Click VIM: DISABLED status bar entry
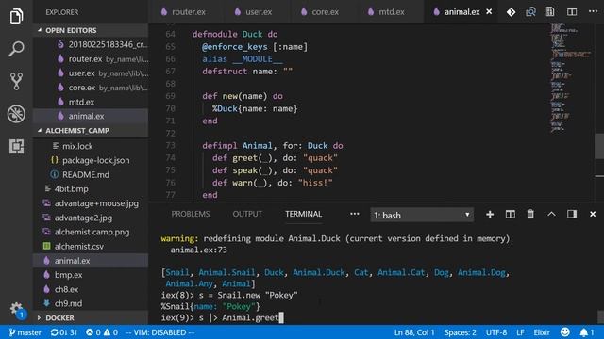Viewport: 604px width, 339px height. [x=159, y=332]
